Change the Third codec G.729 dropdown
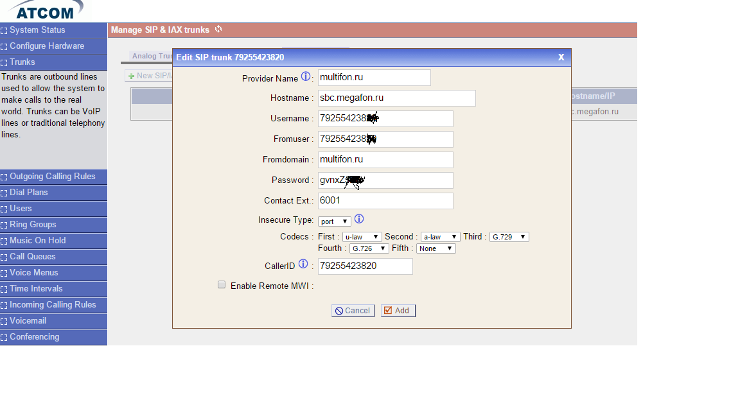Viewport: 740px width, 416px height. [x=509, y=237]
